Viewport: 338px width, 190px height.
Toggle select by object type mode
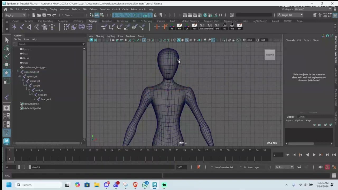tap(97, 15)
